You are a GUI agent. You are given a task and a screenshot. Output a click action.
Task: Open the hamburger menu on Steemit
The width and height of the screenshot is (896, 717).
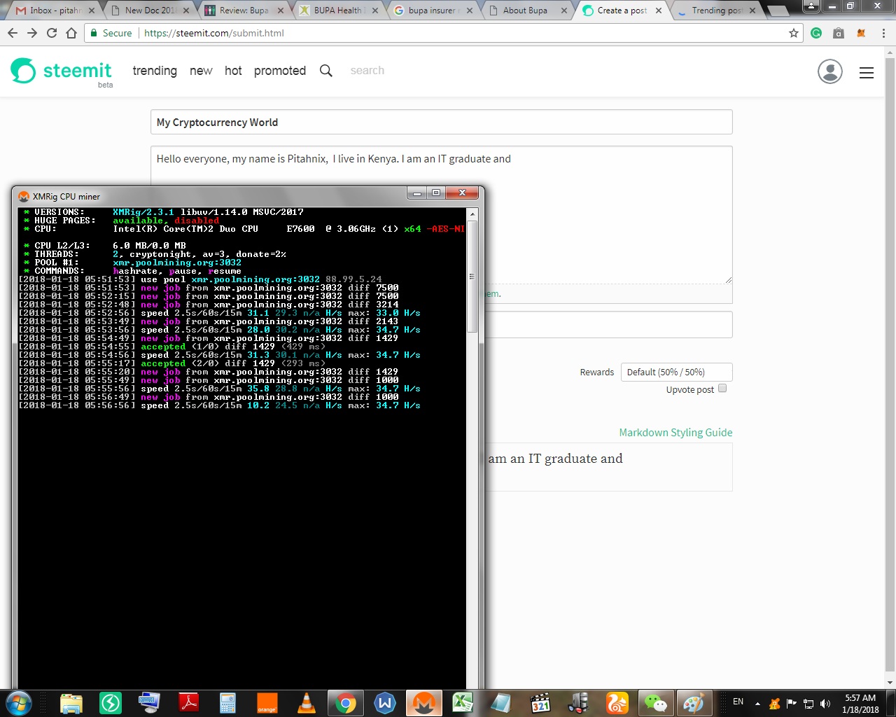click(x=867, y=73)
